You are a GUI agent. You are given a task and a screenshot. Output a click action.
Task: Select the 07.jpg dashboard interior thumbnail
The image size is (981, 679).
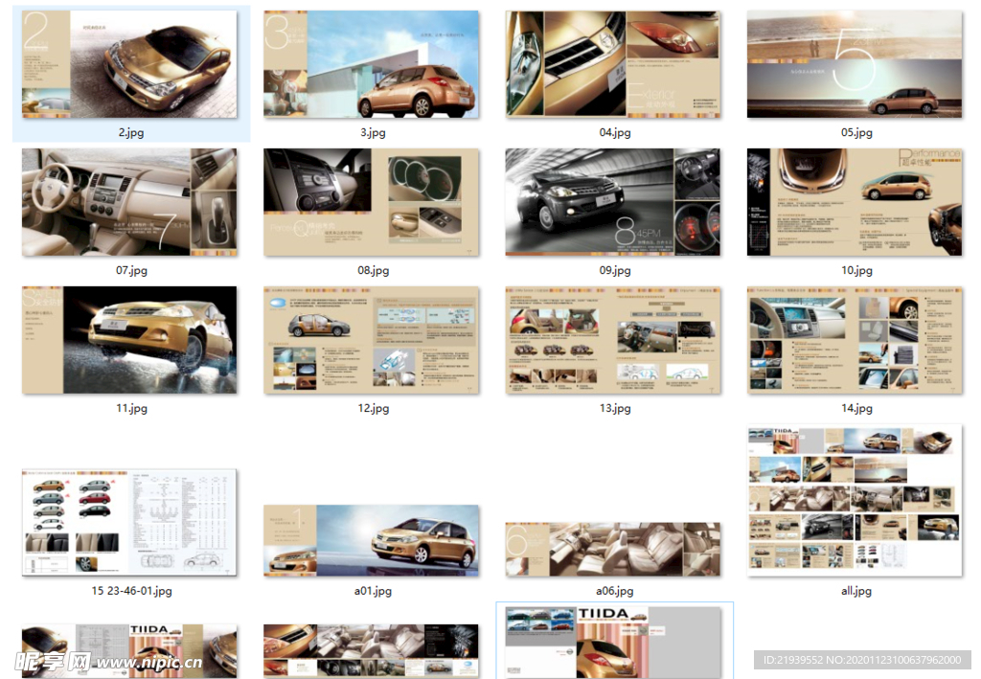click(129, 202)
